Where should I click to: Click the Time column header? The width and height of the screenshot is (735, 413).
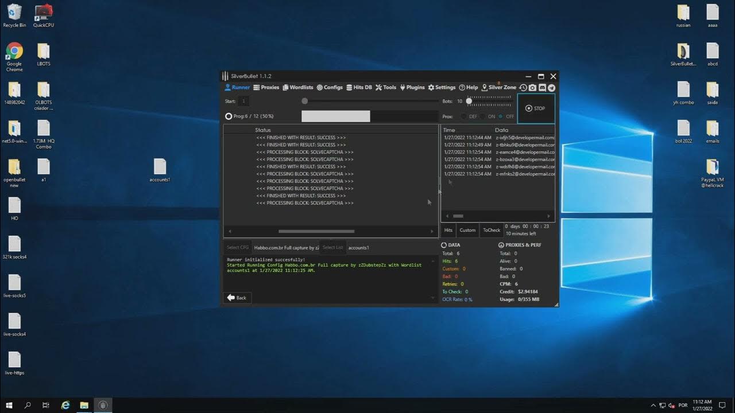pos(448,130)
